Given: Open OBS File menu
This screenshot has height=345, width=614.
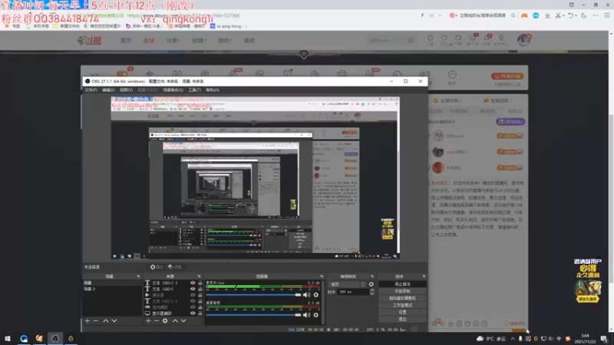Looking at the screenshot, I should 91,90.
